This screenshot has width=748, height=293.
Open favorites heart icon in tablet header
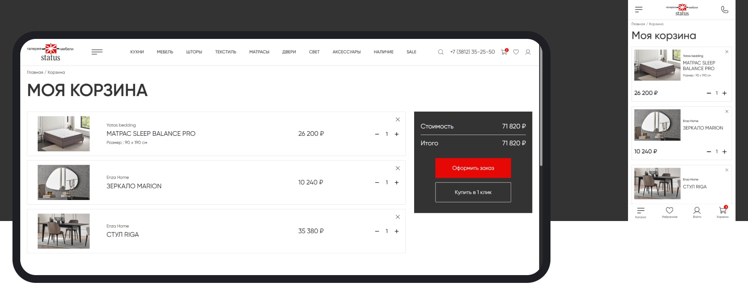point(516,52)
